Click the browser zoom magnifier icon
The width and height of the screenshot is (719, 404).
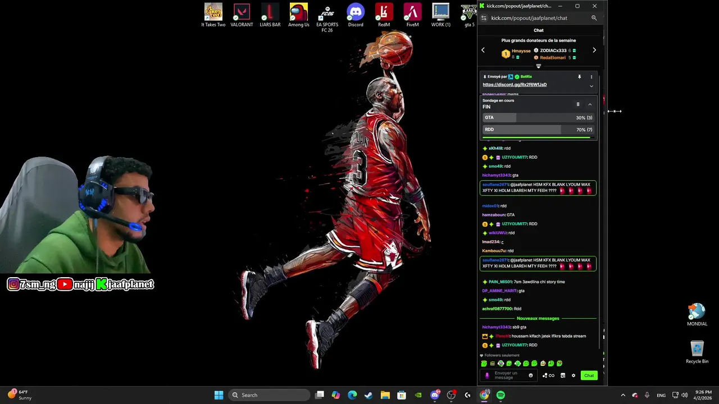pos(594,18)
